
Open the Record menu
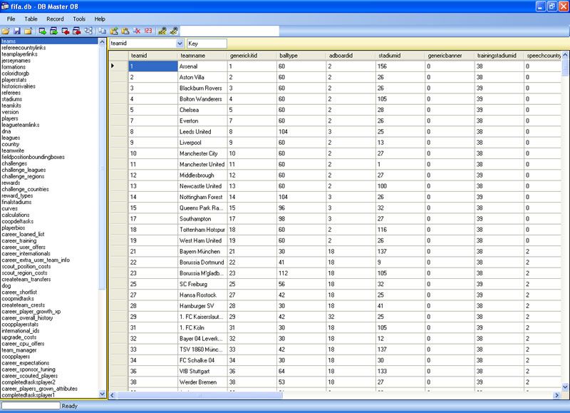55,19
